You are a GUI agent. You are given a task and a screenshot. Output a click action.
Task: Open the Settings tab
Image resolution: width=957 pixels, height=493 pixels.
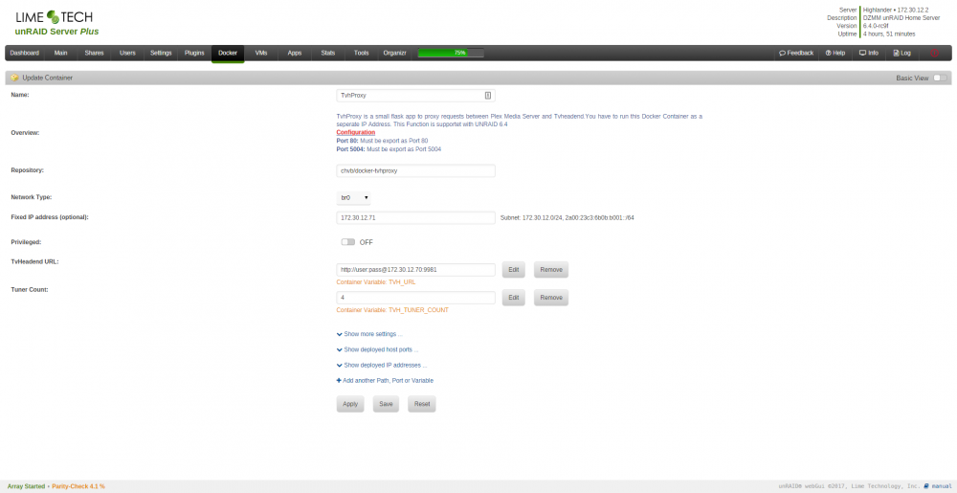click(x=161, y=53)
